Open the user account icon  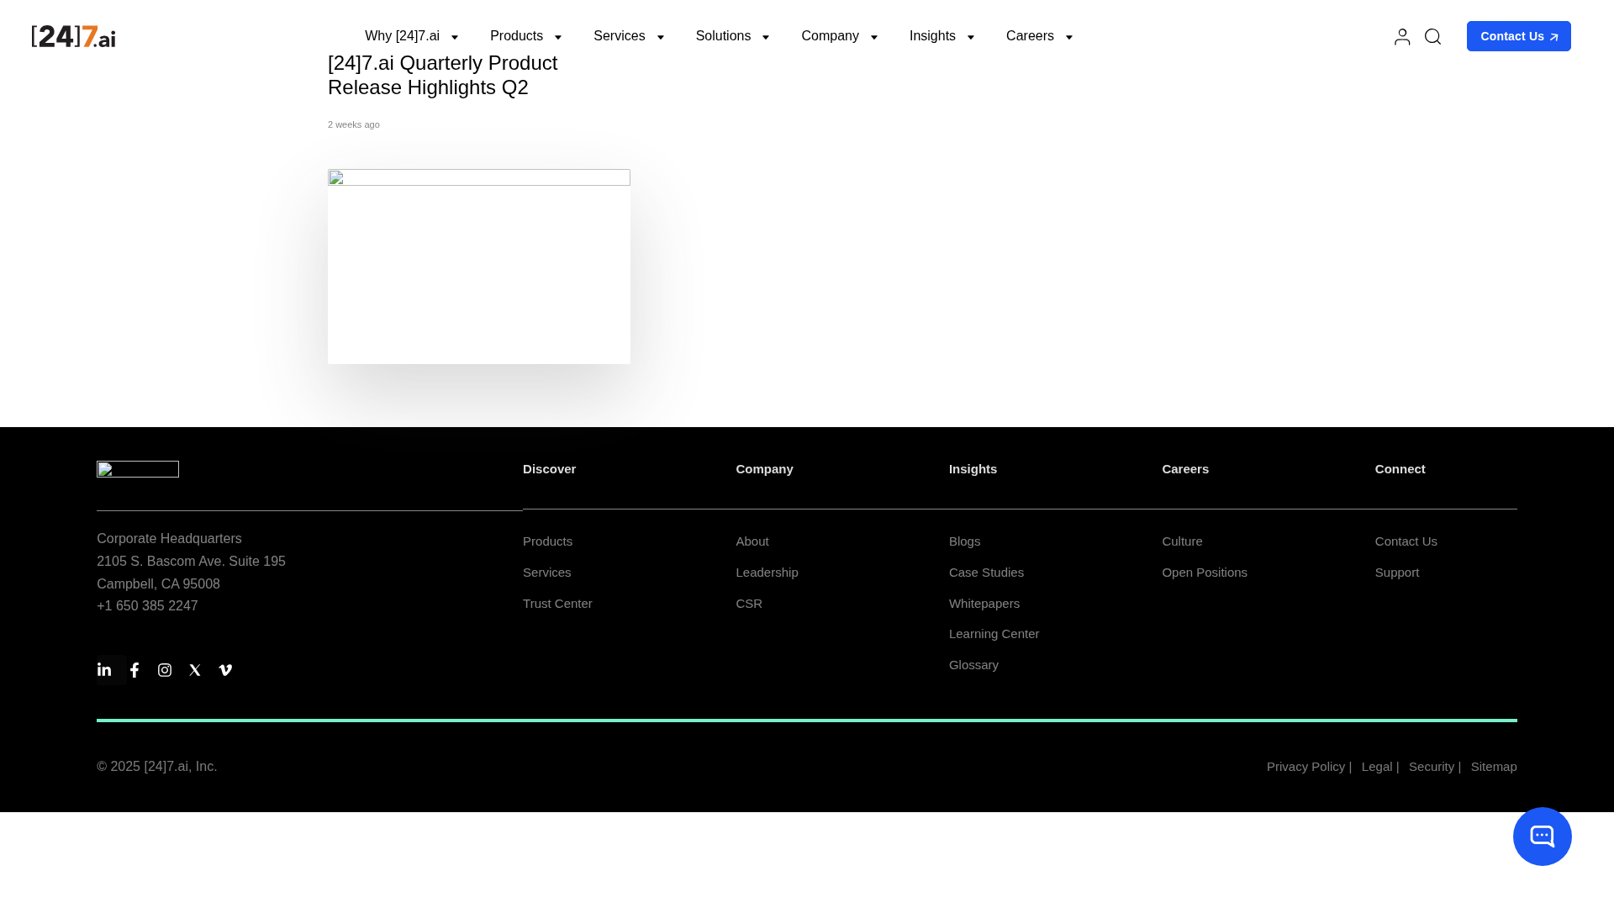tap(1401, 36)
